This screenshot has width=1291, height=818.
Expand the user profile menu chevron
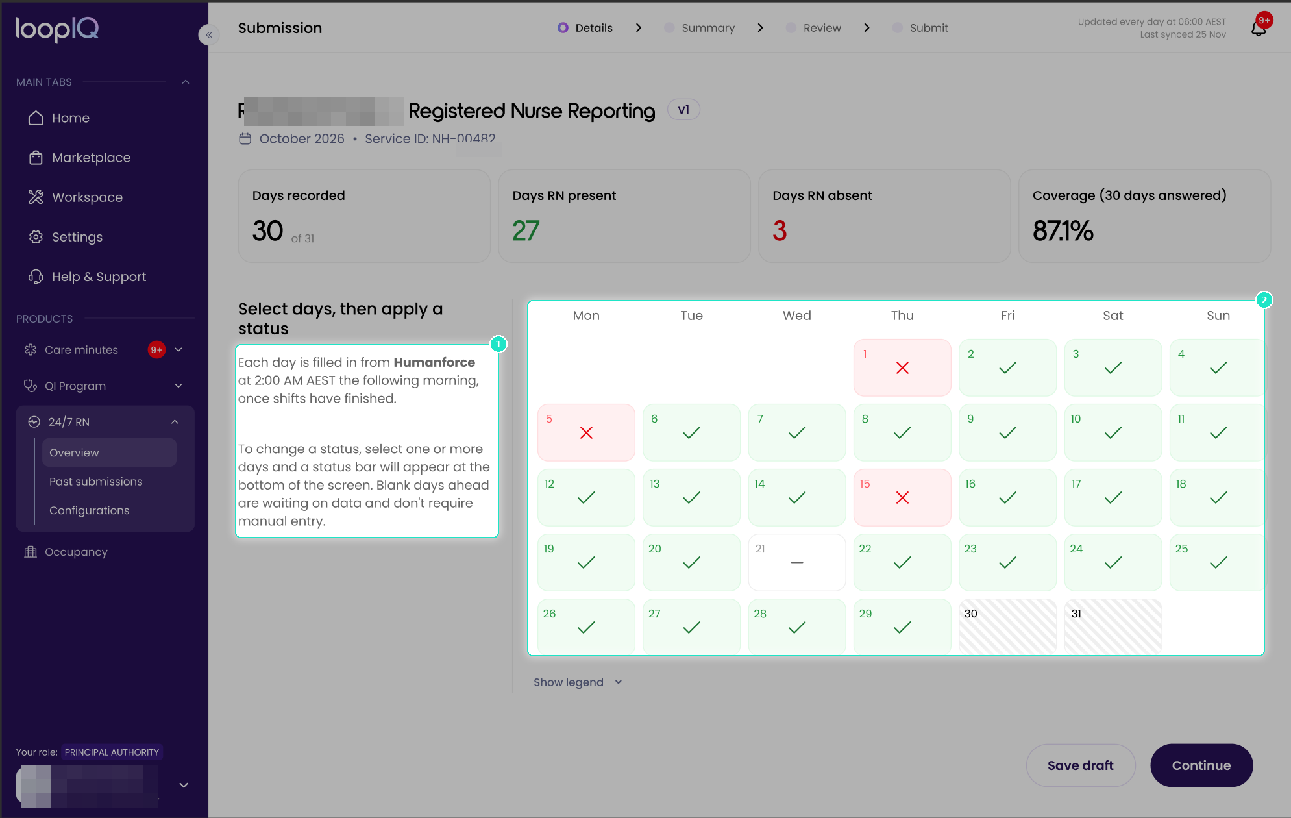[184, 785]
